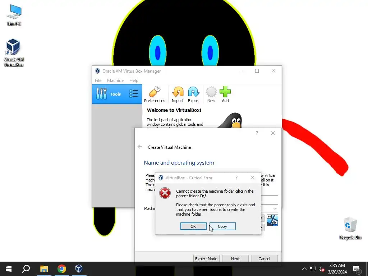Open the Recycle Bin desktop icon

(350, 228)
